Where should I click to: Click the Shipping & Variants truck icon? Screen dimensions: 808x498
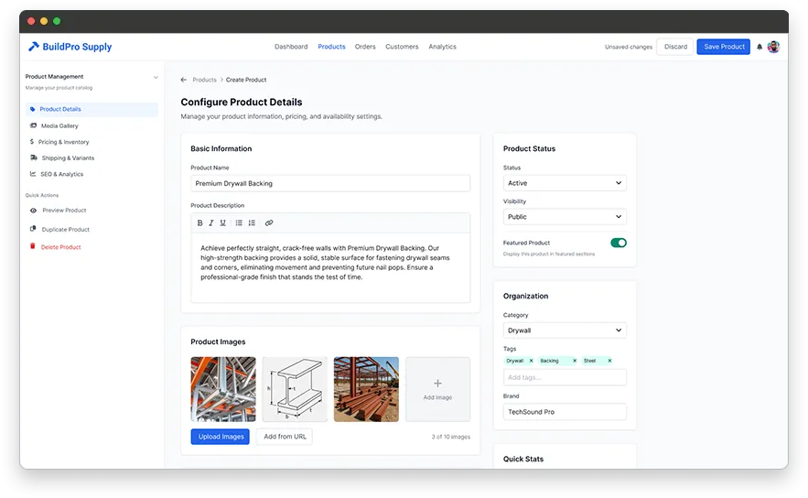[34, 157]
